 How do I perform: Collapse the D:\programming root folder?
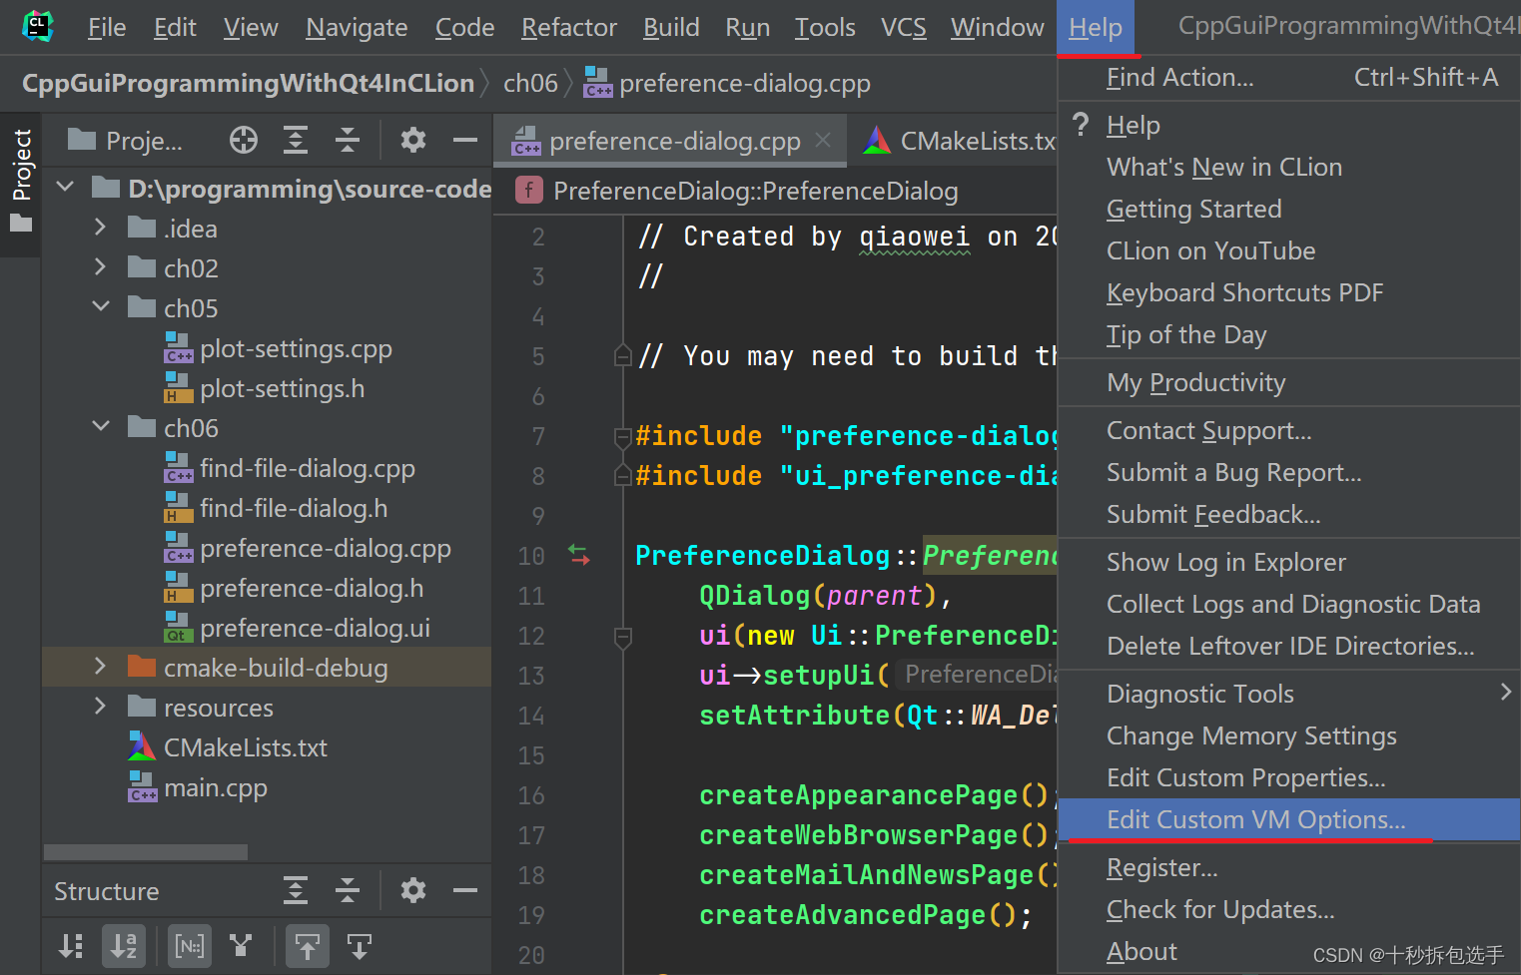pyautogui.click(x=66, y=188)
